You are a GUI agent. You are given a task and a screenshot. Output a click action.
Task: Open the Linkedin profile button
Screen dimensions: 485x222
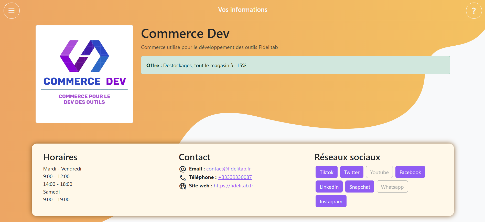[x=329, y=187]
